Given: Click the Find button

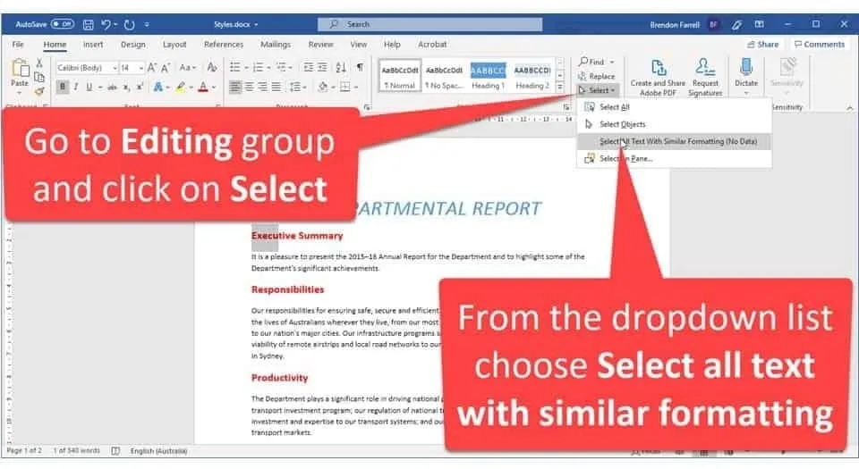Looking at the screenshot, I should (597, 62).
